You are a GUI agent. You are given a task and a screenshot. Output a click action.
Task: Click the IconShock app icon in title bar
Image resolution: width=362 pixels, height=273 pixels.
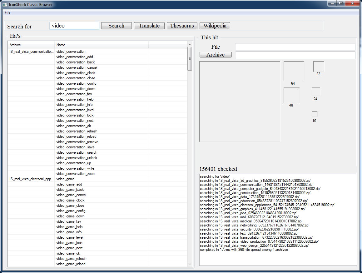pyautogui.click(x=5, y=5)
